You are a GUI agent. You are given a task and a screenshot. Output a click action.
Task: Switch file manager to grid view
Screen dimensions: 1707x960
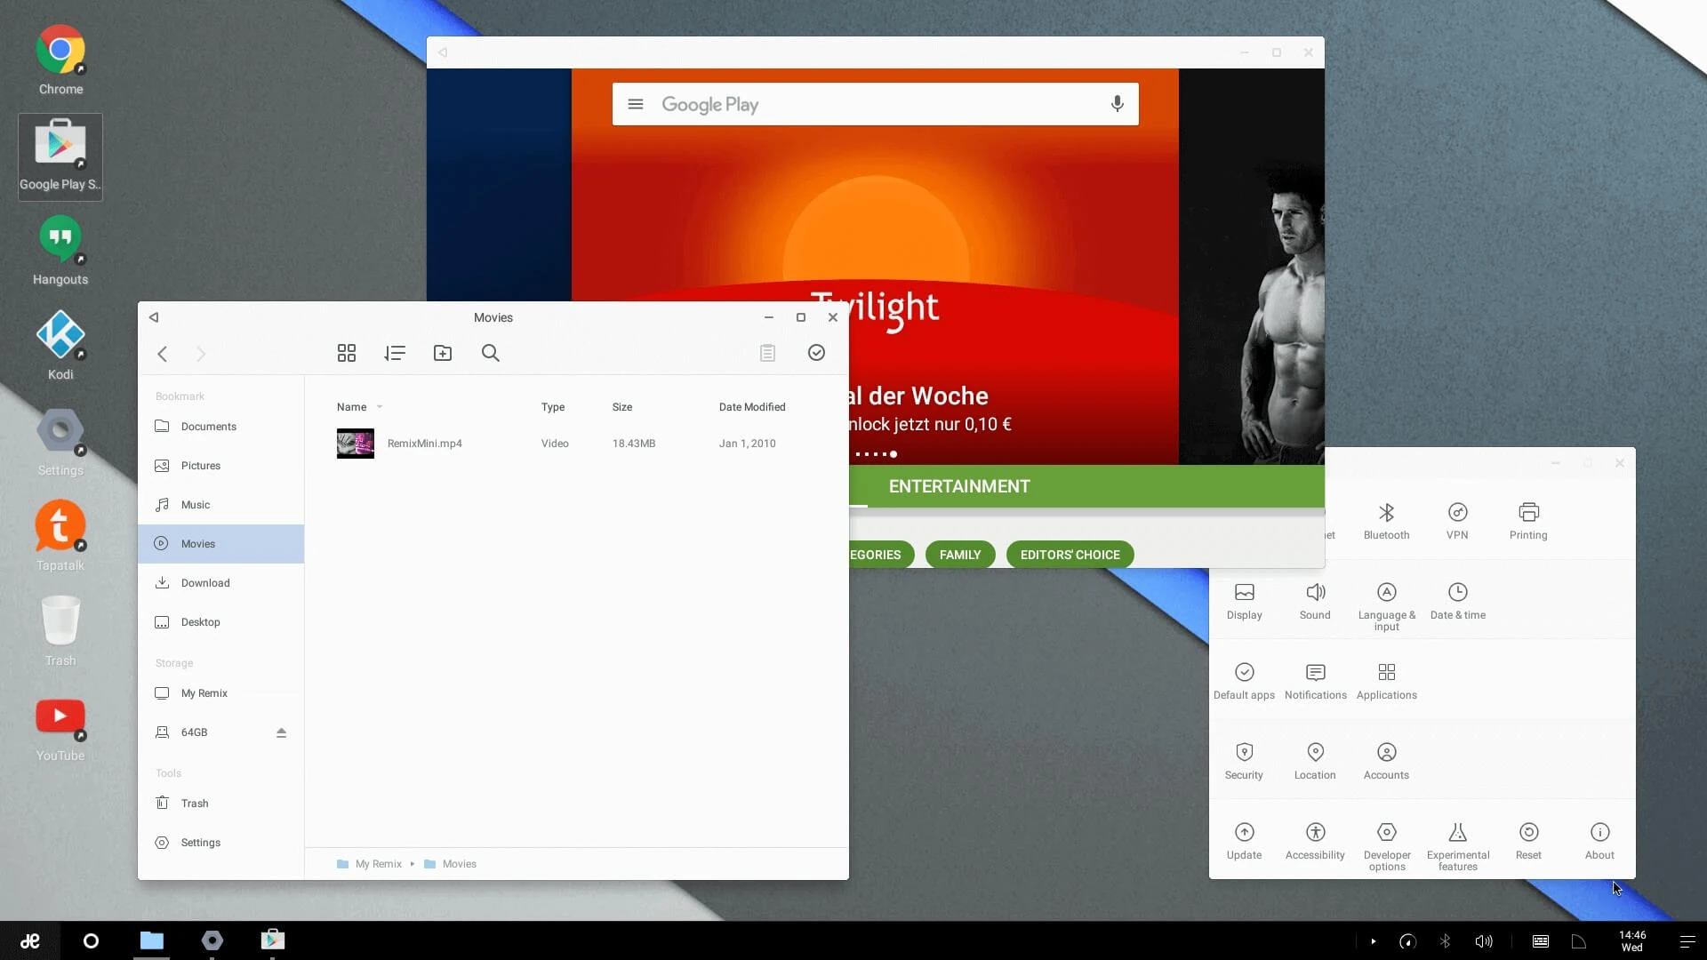347,353
